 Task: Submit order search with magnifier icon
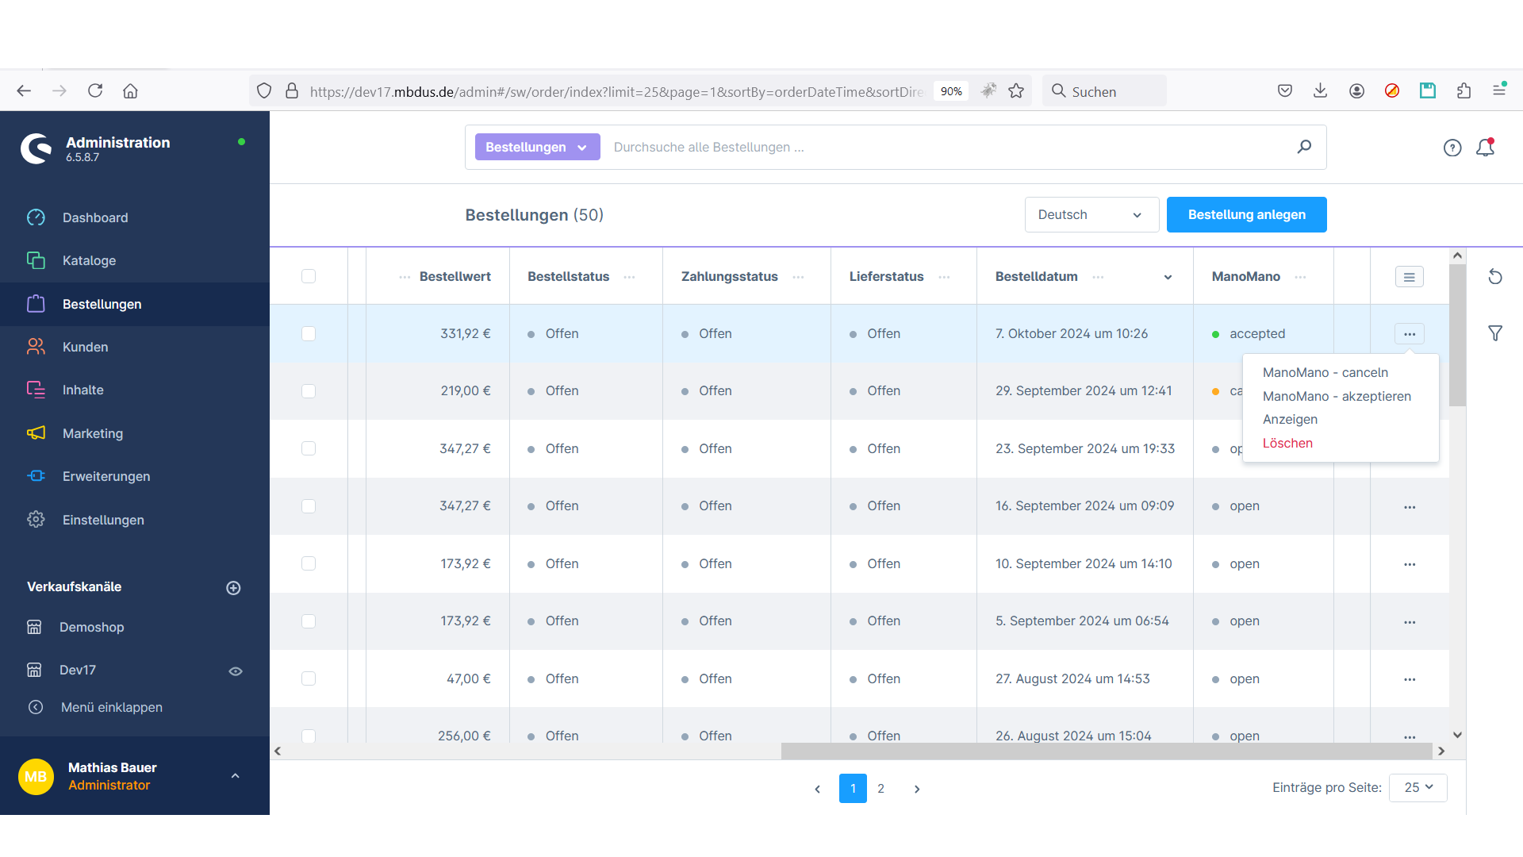pos(1304,147)
